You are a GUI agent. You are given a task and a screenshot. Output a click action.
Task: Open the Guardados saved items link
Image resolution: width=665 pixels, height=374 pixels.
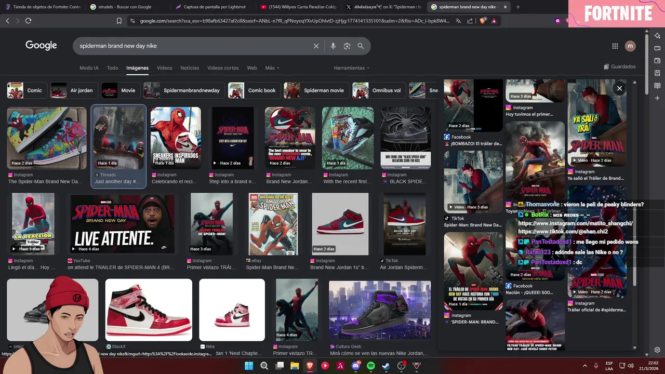coord(620,66)
